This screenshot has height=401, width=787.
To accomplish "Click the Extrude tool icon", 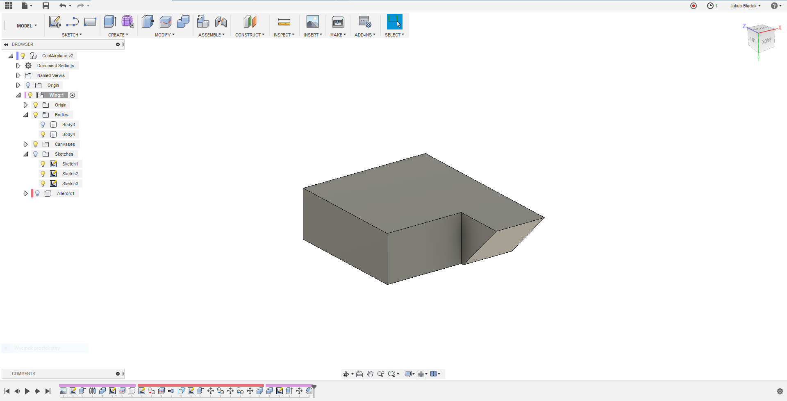I will [110, 22].
